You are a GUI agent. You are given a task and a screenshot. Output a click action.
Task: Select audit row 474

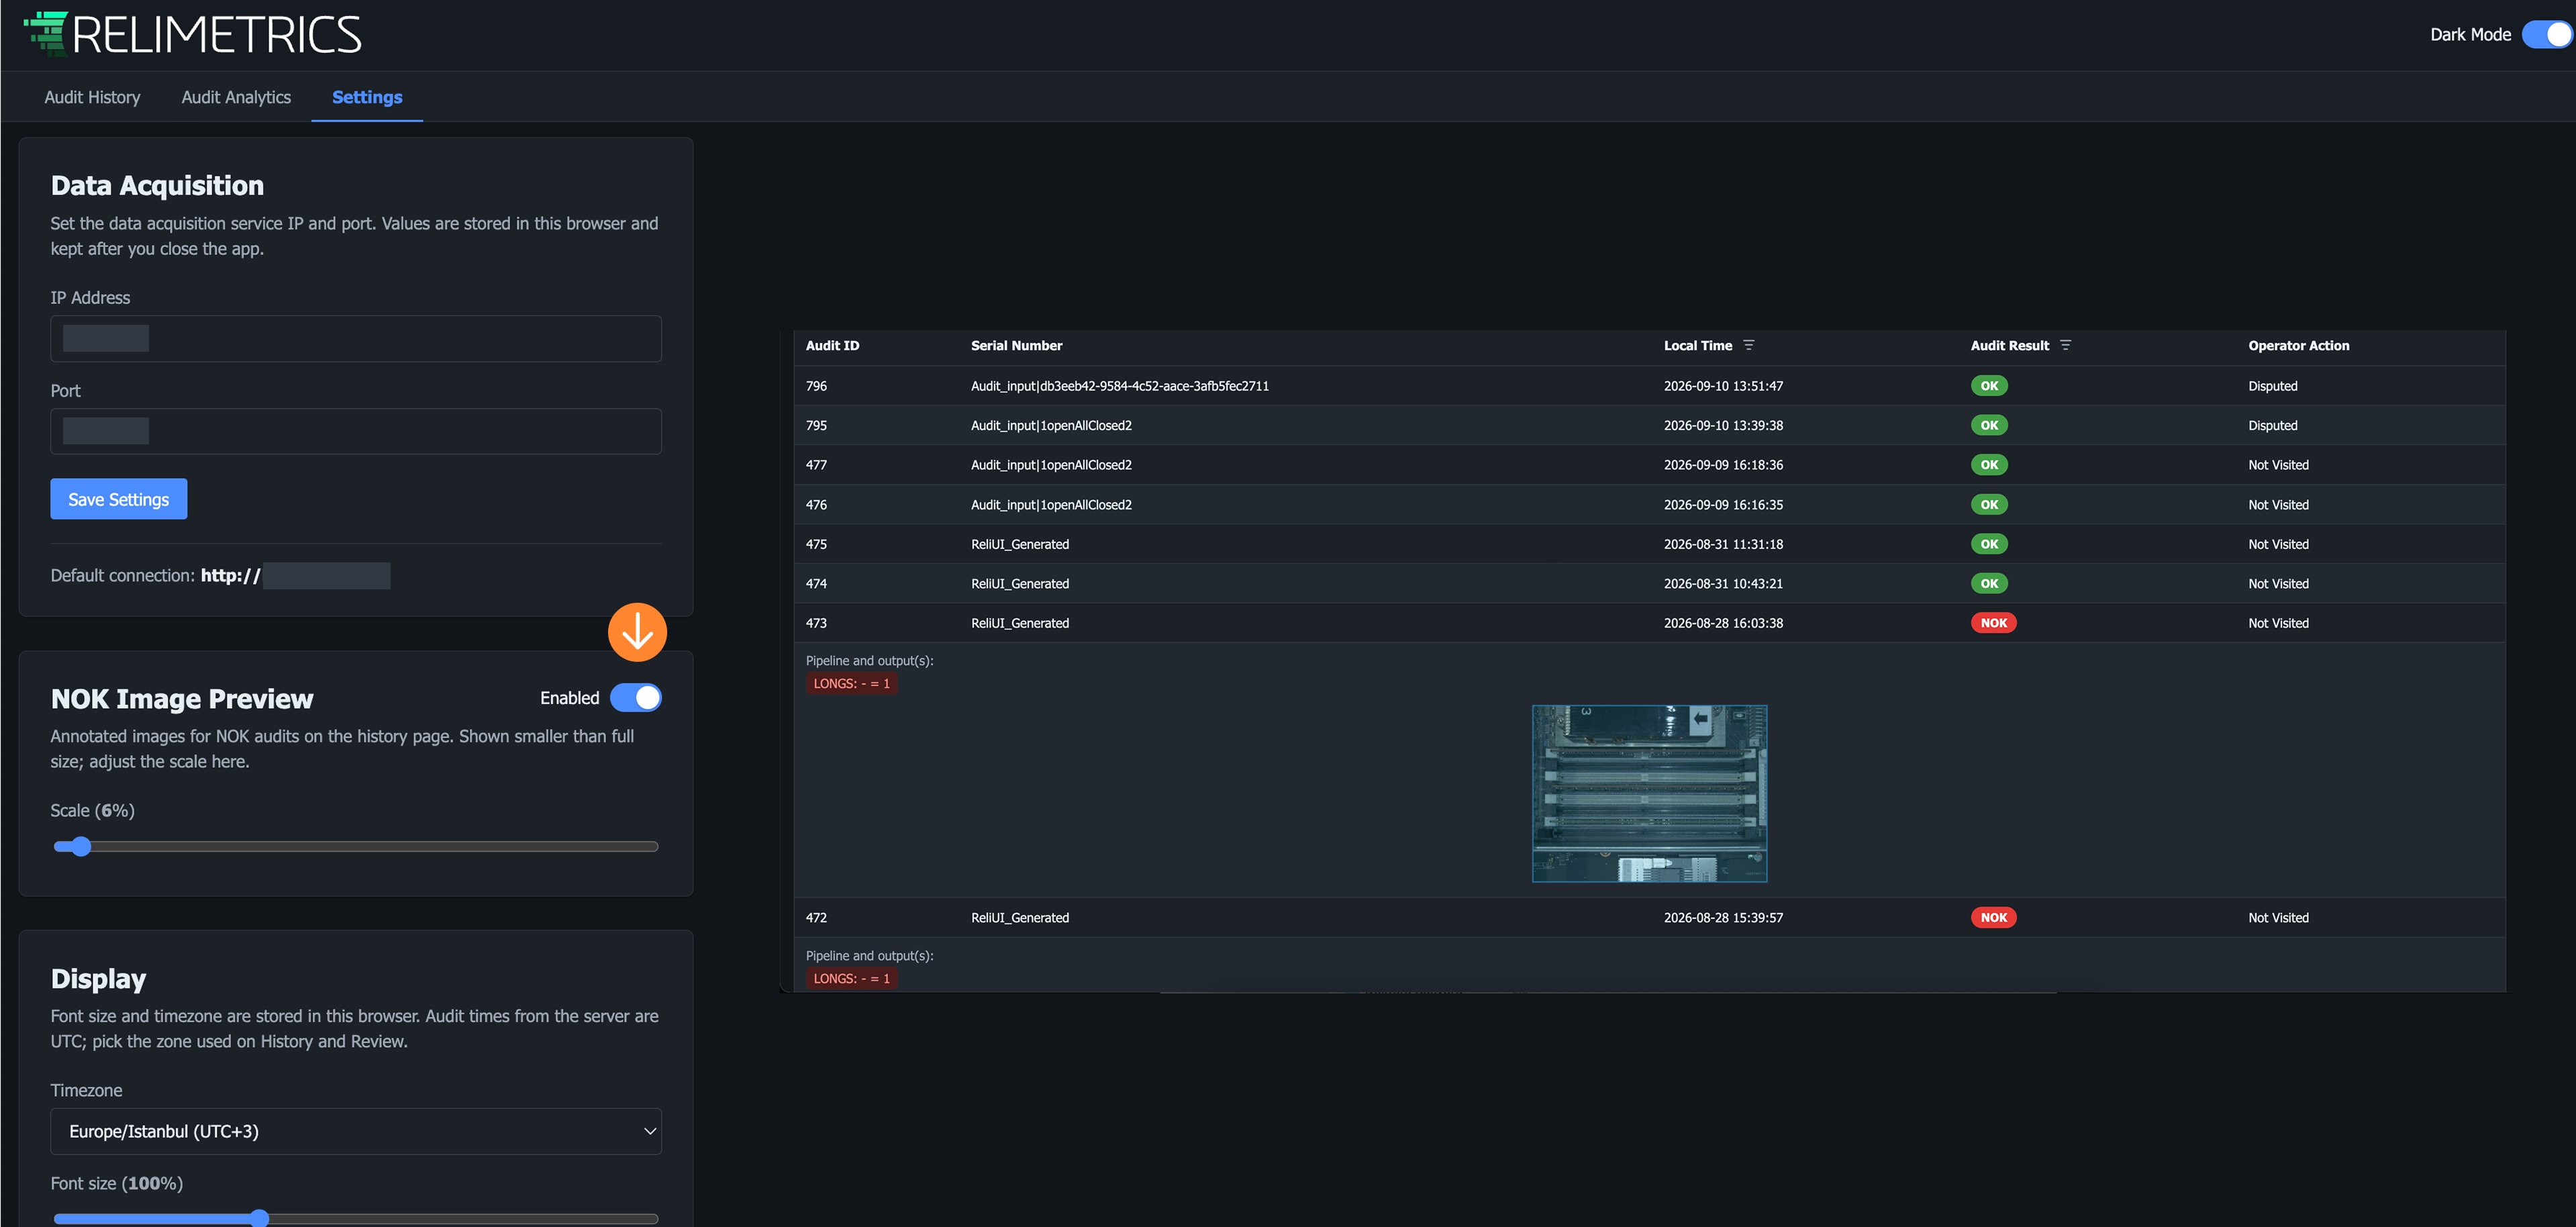click(x=1650, y=584)
